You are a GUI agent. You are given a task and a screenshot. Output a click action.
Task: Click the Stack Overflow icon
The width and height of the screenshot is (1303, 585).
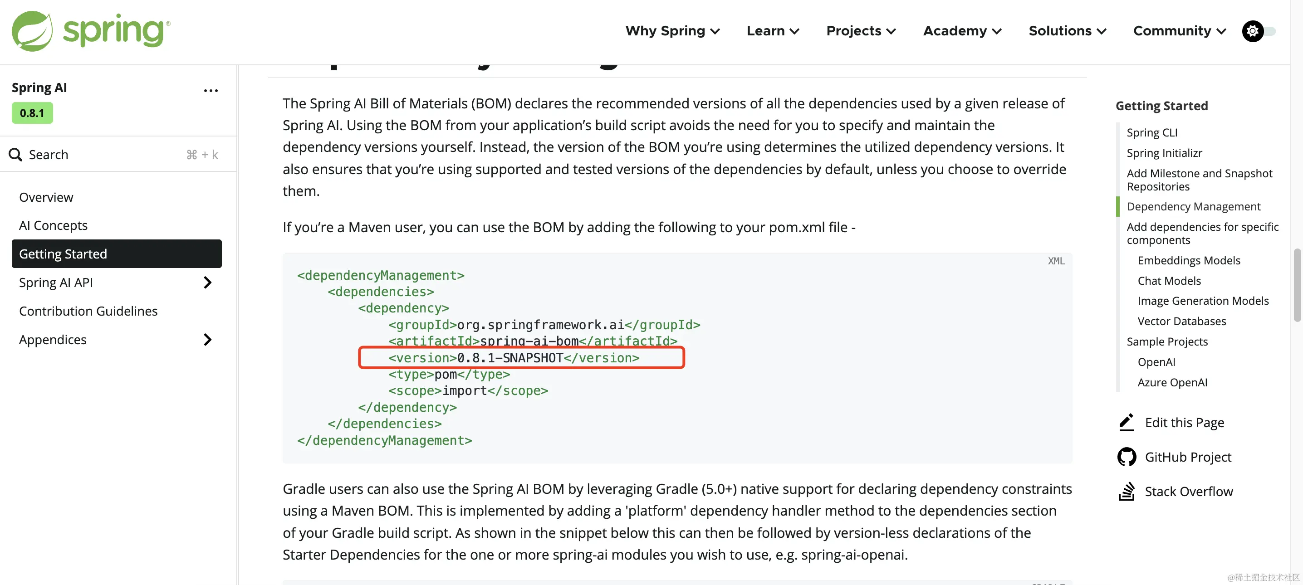tap(1127, 491)
